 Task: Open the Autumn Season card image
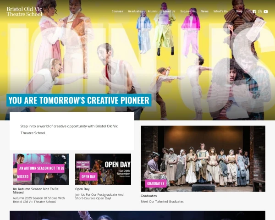[x=41, y=169]
